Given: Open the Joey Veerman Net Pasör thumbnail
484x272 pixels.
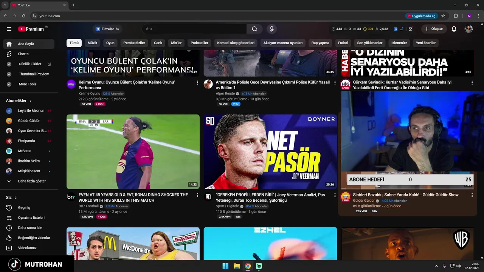Looking at the screenshot, I should pos(270,151).
